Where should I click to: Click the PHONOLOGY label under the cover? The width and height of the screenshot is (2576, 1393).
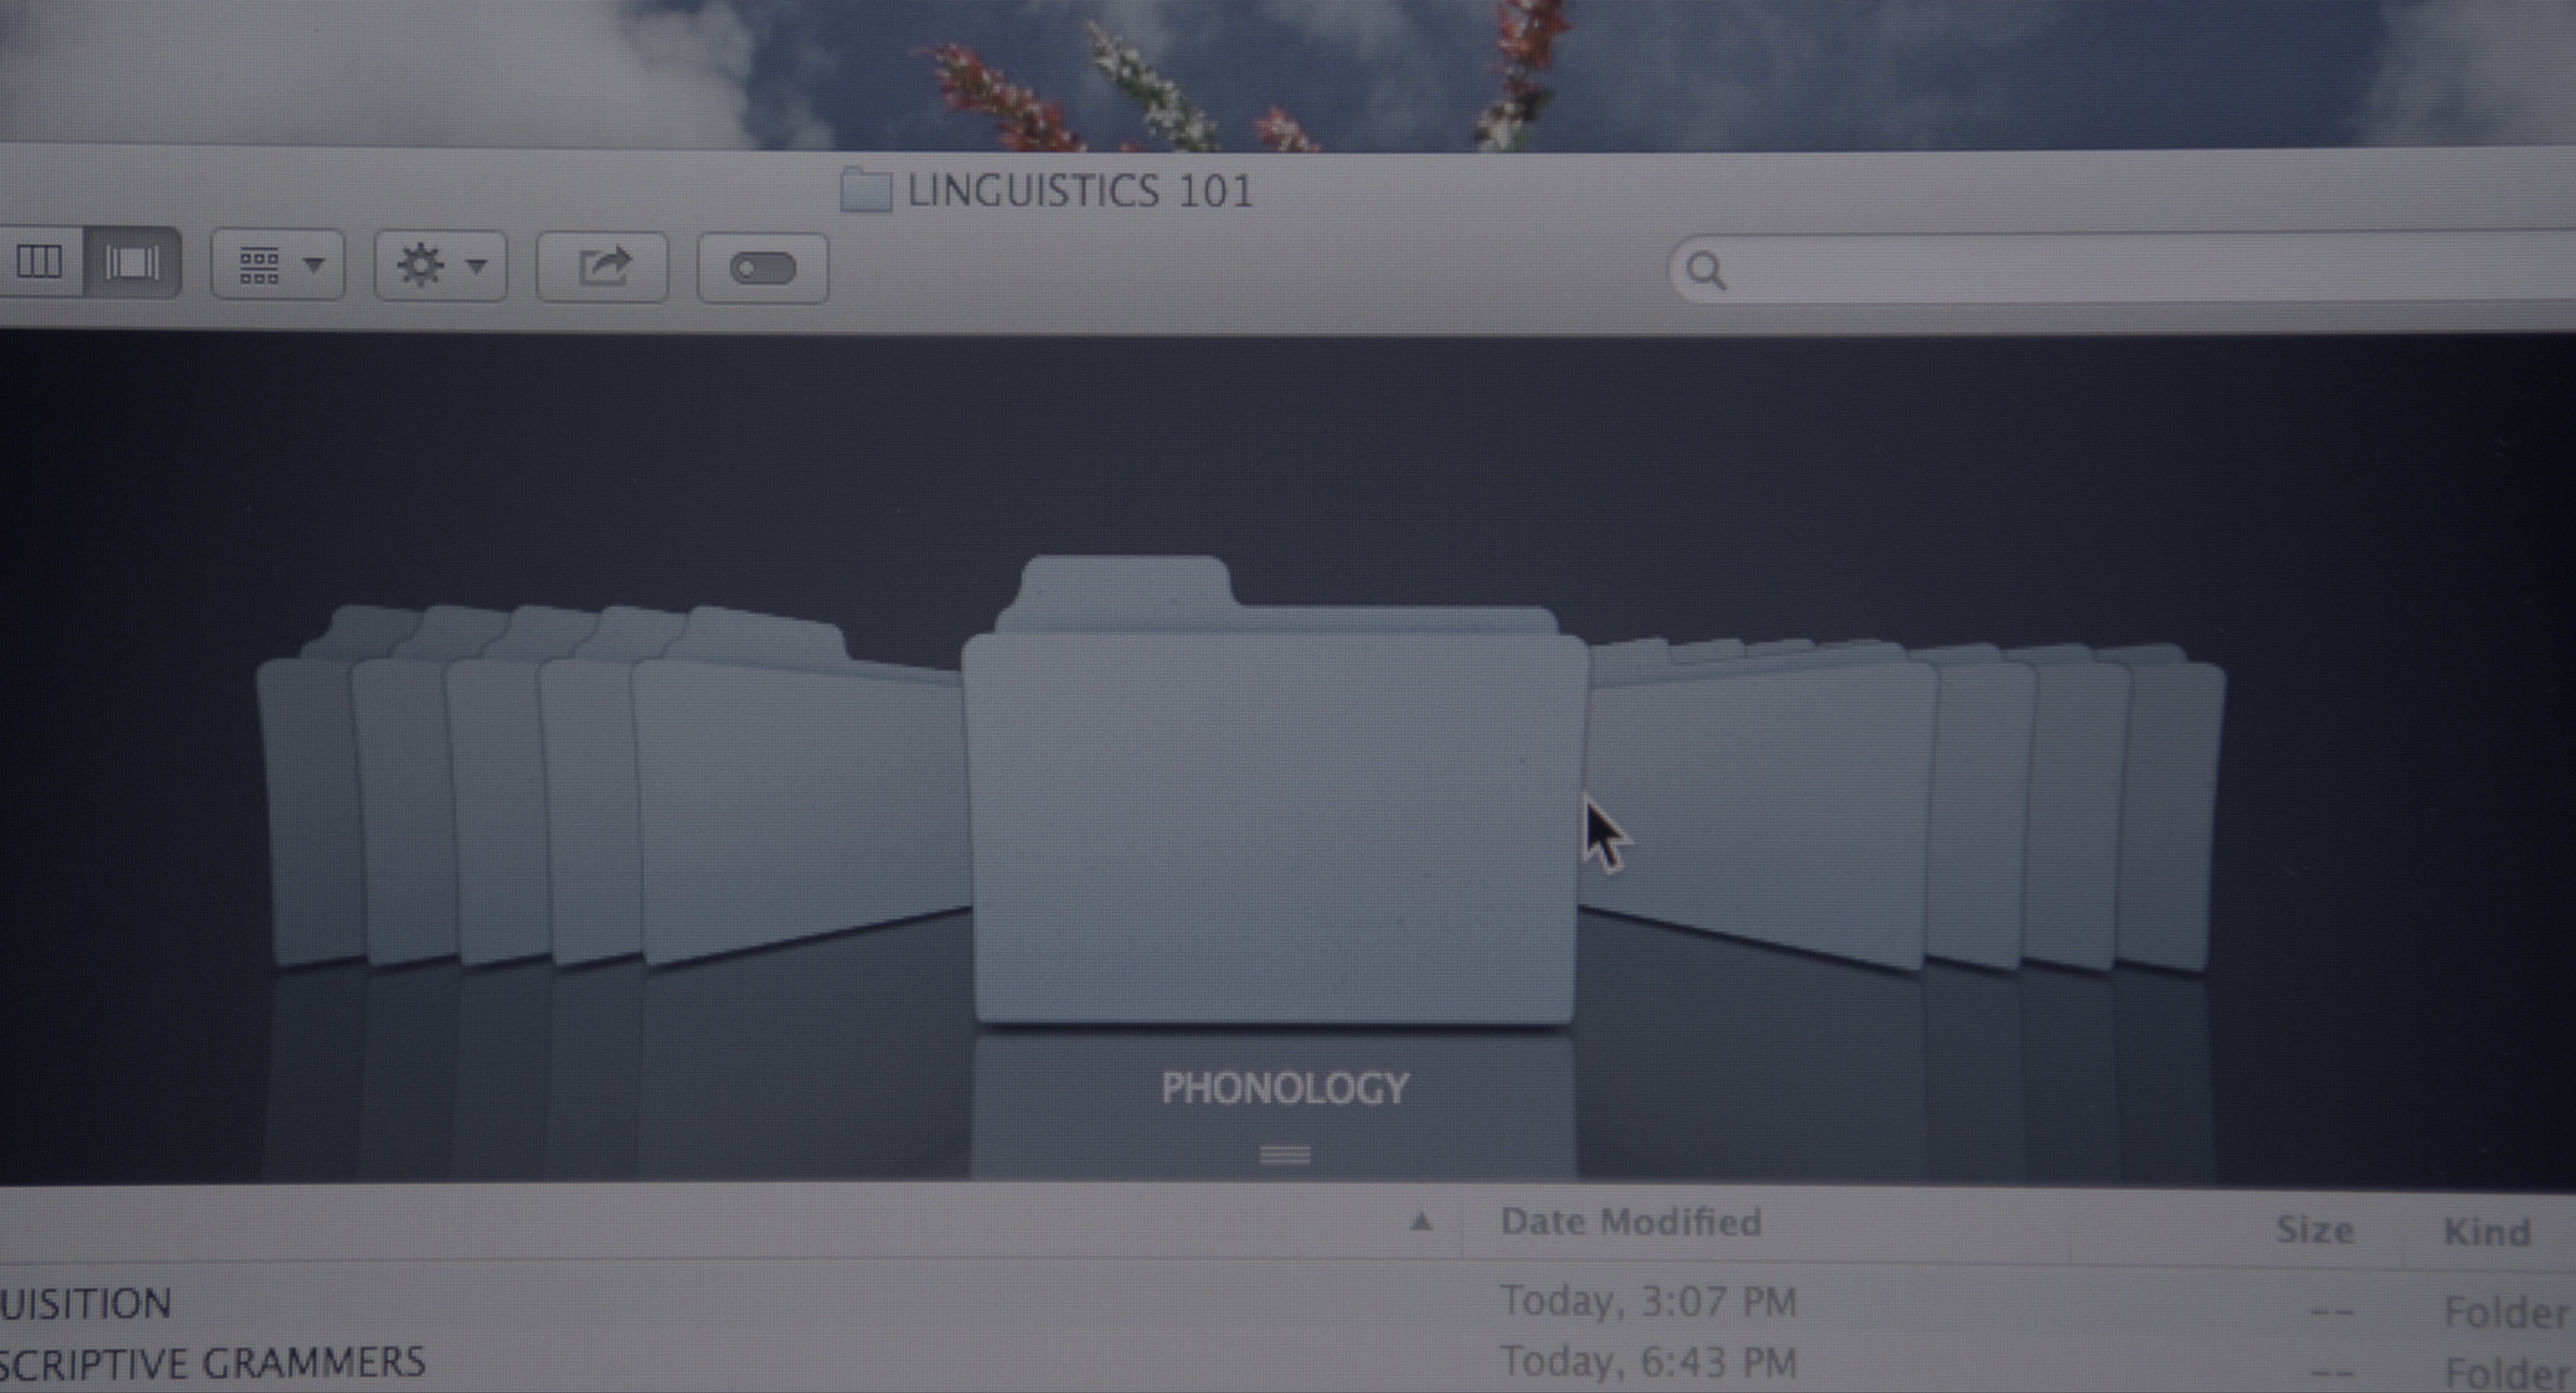pos(1285,1088)
